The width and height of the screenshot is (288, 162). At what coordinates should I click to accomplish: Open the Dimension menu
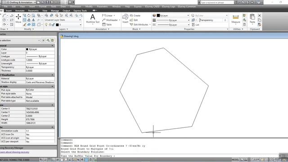coord(75,6)
